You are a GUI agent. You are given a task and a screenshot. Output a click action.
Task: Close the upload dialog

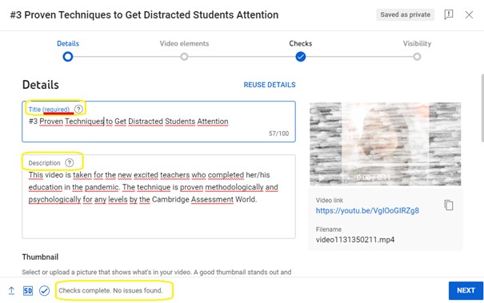469,14
